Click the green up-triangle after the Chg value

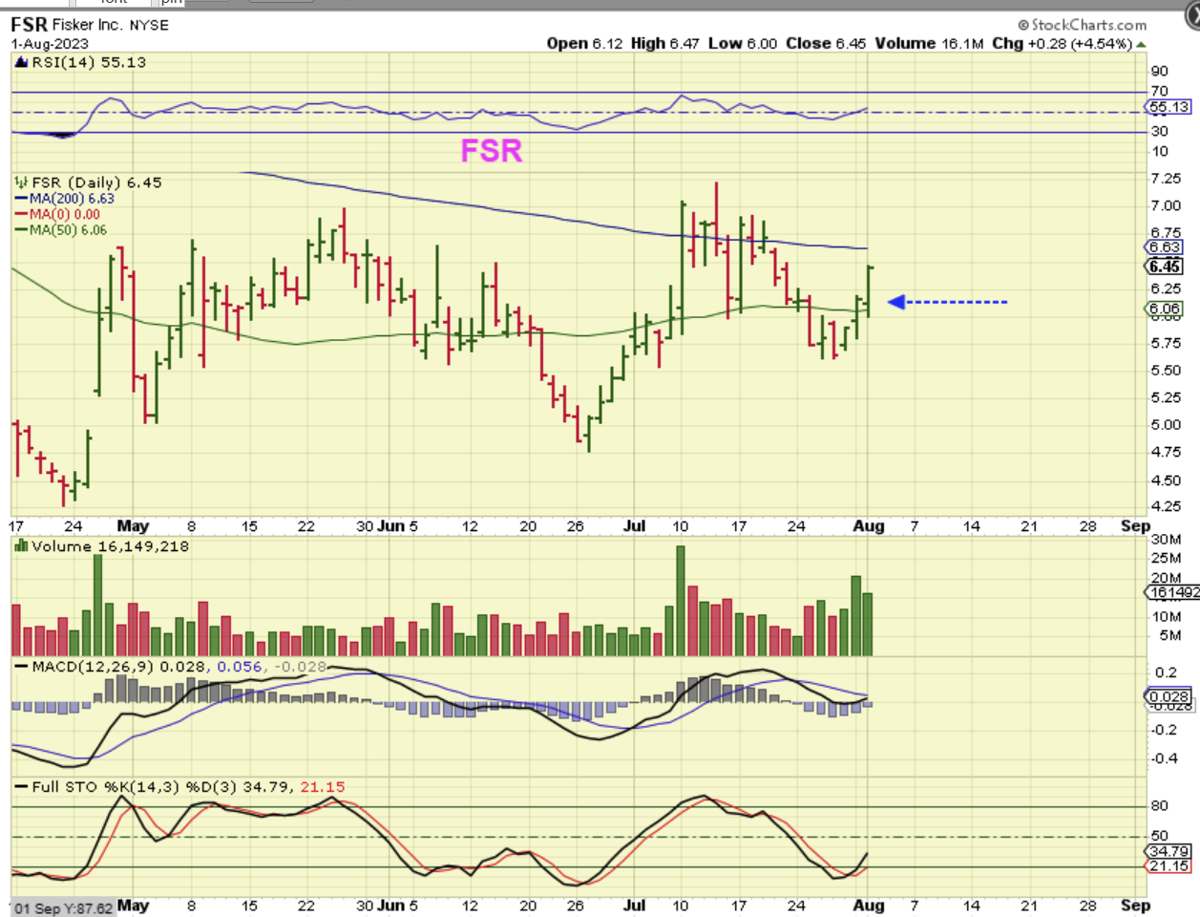[1142, 44]
